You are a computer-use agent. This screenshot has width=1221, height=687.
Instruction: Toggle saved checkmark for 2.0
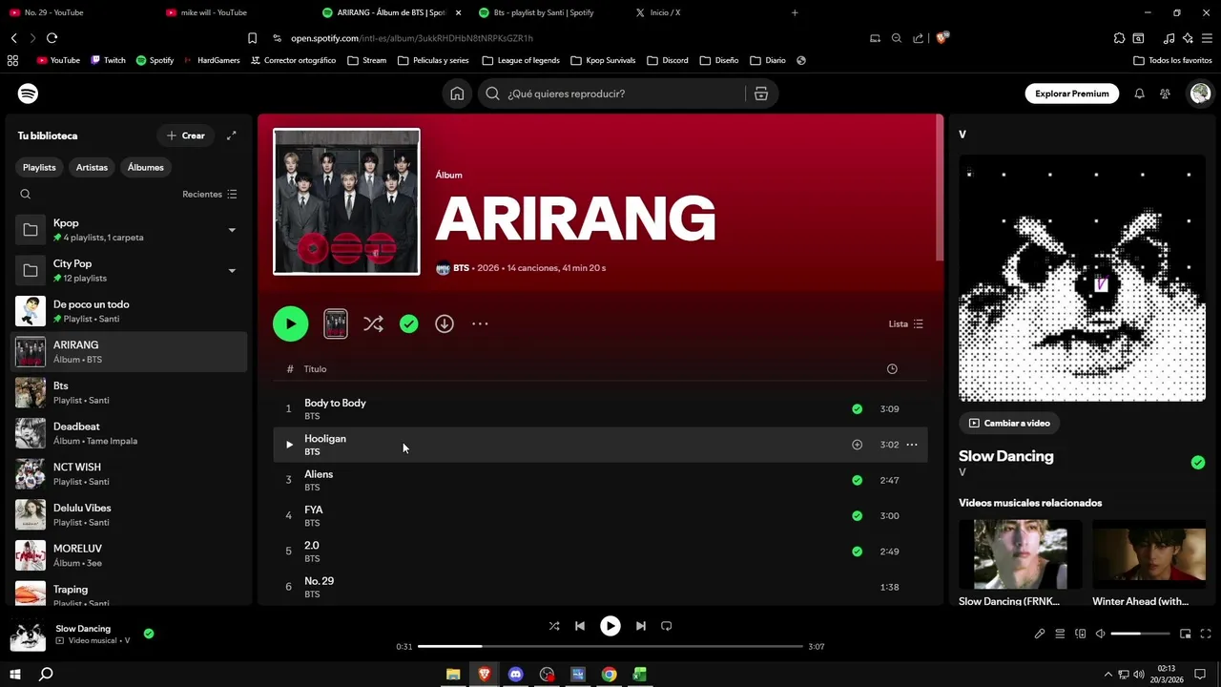[x=857, y=551]
